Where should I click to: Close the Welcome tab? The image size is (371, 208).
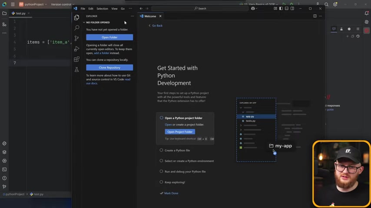tap(160, 16)
